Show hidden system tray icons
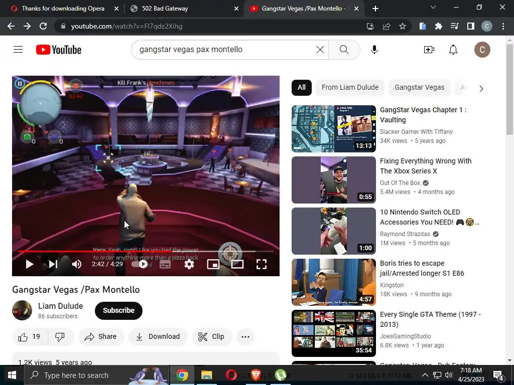The image size is (514, 385). (425, 375)
